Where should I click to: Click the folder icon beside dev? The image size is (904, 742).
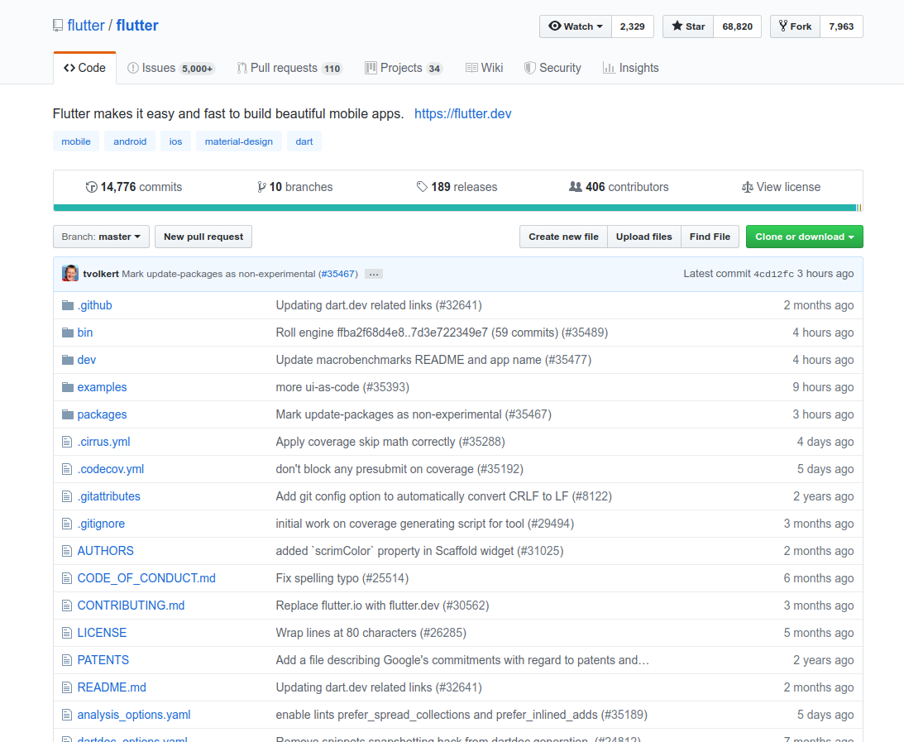click(68, 360)
